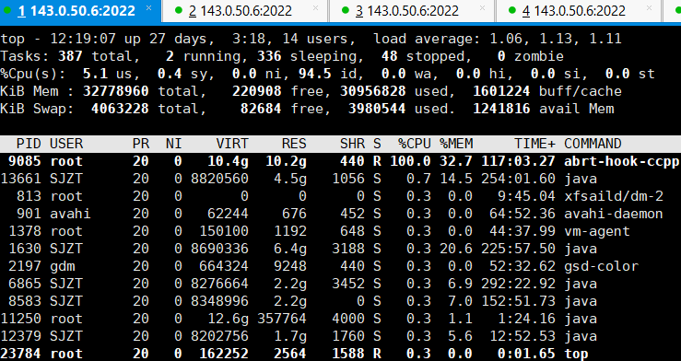Image resolution: width=681 pixels, height=361 pixels.
Task: Close session tab 1 with its X
Action: [x=149, y=7]
